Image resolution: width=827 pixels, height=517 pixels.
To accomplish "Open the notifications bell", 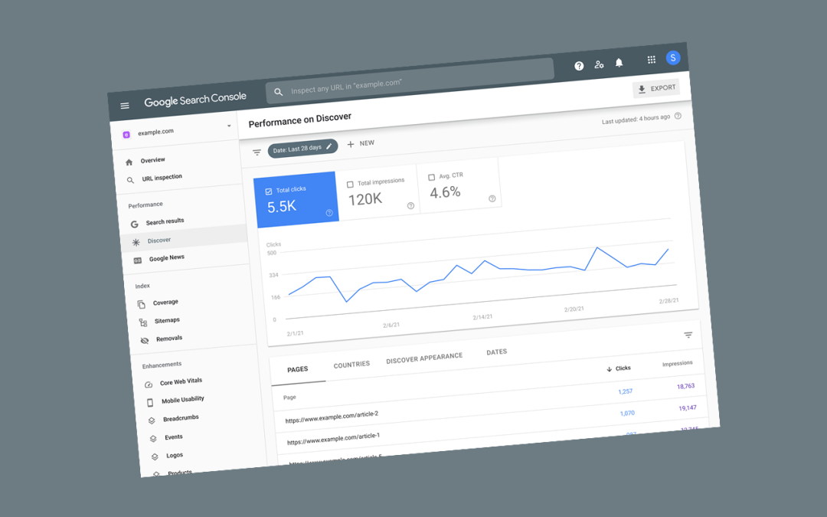I will (x=619, y=63).
